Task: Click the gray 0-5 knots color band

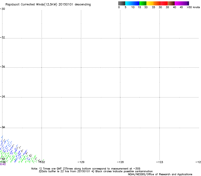Action: (122, 3)
